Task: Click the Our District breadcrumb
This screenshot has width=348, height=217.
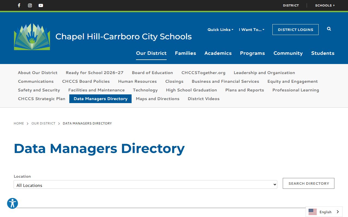Action: (43, 123)
